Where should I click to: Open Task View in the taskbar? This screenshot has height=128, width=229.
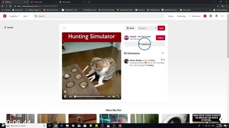49,126
